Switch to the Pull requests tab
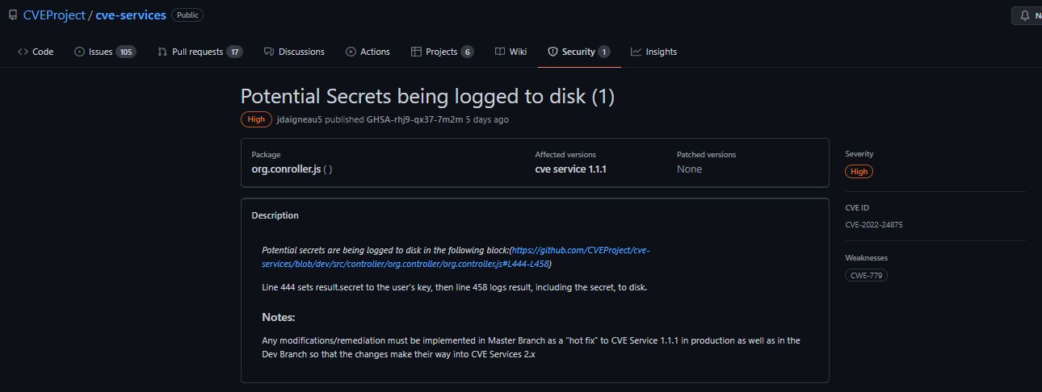 coord(200,52)
